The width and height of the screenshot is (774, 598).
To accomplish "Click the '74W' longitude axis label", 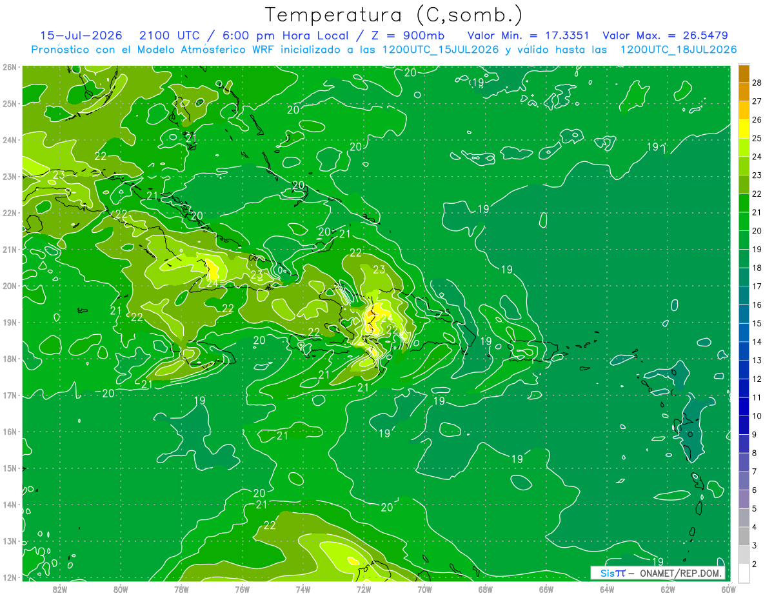I will 303,589.
